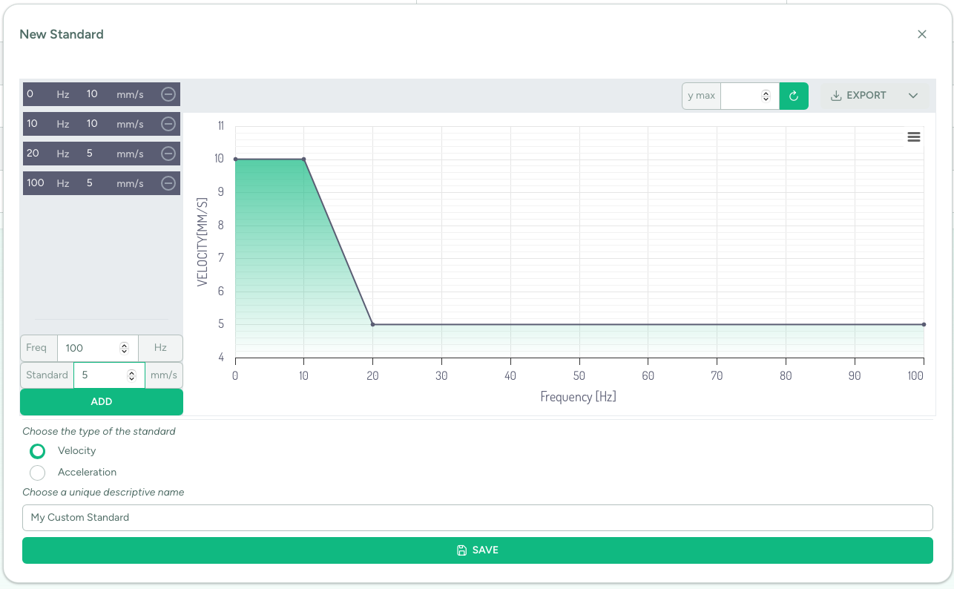Click the green refresh icon beside y max
The height and width of the screenshot is (589, 954).
[794, 96]
